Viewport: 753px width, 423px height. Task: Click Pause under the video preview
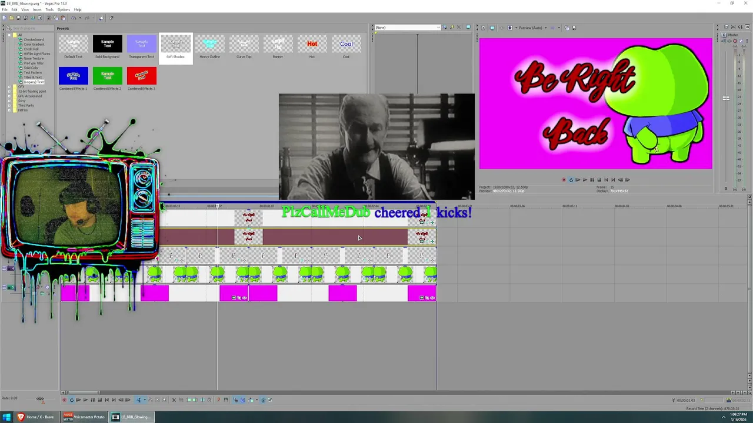point(592,180)
